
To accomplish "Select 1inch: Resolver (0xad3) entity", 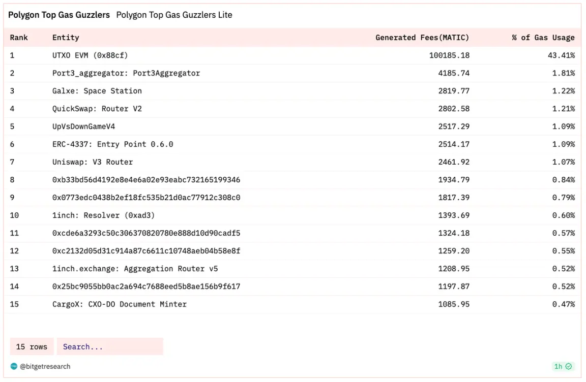I will [x=104, y=215].
